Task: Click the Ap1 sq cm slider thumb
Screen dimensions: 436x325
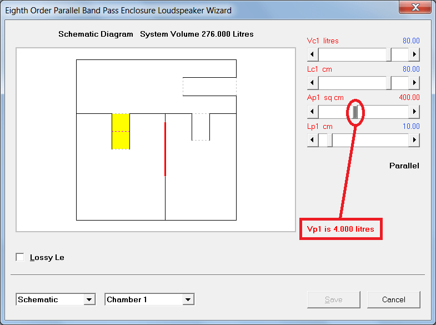Action: tap(355, 112)
